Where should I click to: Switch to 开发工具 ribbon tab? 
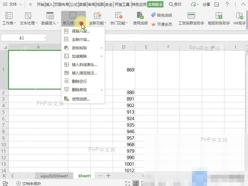click(x=122, y=4)
